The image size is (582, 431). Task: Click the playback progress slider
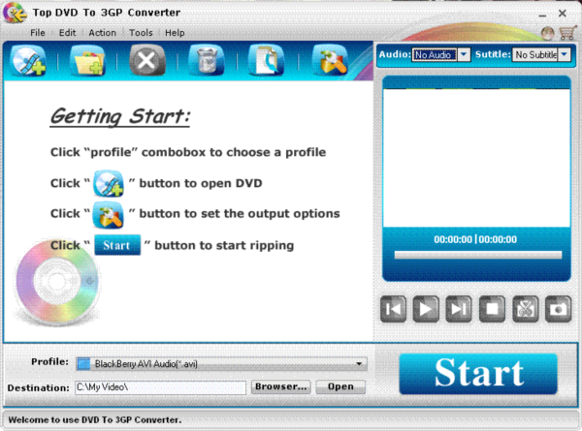click(477, 255)
